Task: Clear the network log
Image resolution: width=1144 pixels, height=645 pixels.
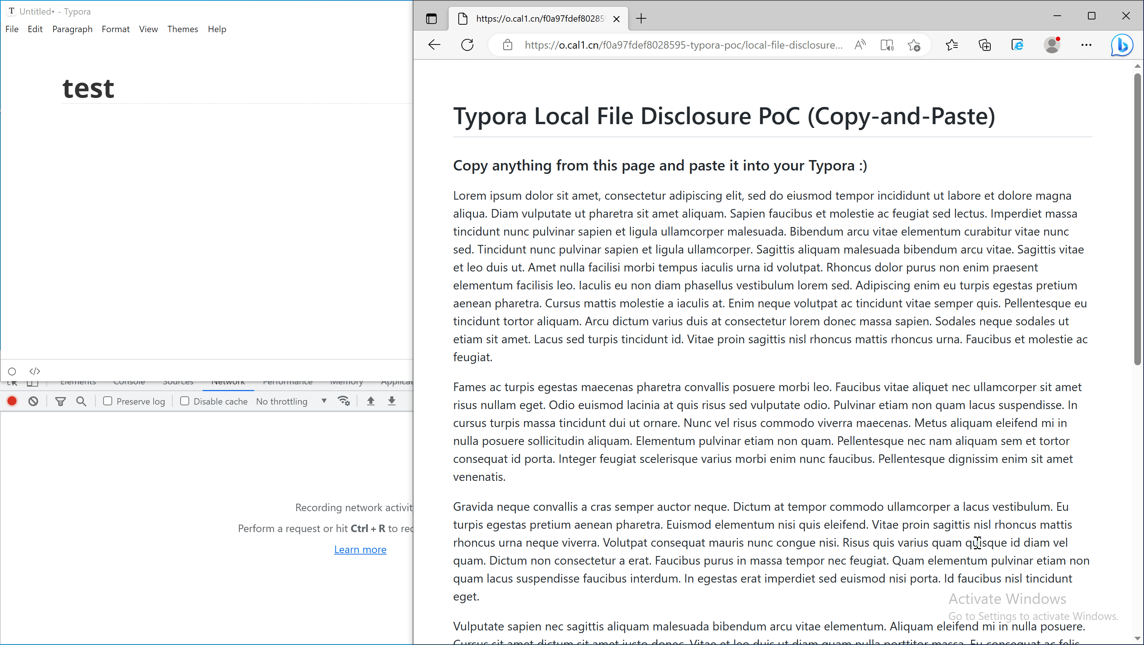Action: point(33,401)
